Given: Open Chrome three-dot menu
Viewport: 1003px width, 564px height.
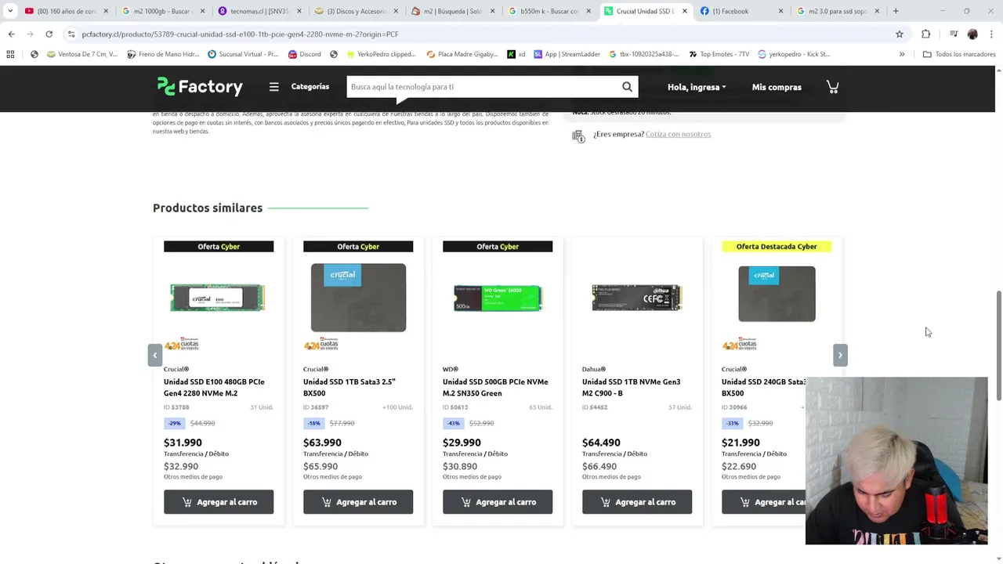Looking at the screenshot, I should point(991,34).
